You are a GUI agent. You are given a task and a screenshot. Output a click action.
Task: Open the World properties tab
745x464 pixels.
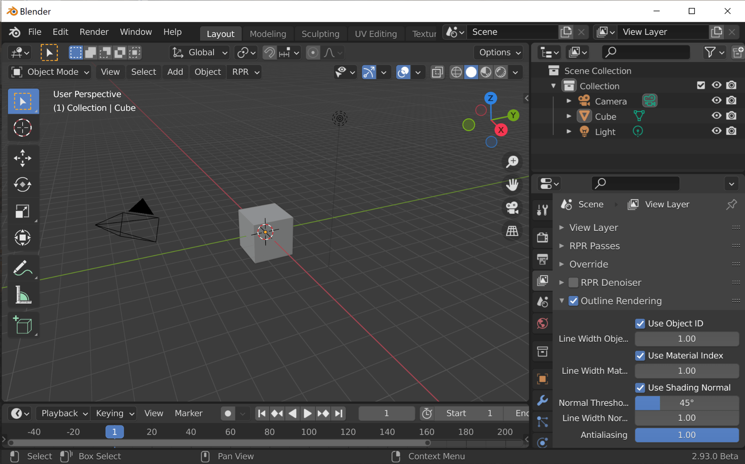(542, 323)
